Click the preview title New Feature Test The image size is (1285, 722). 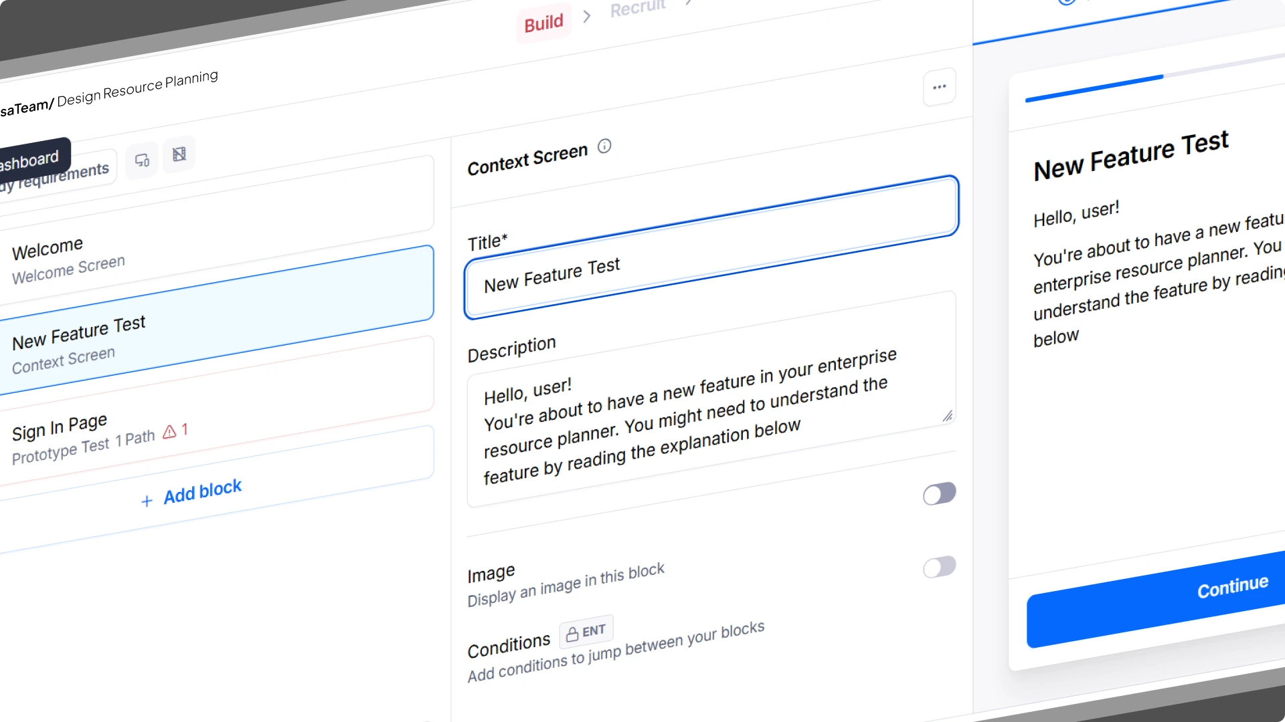(x=1131, y=156)
